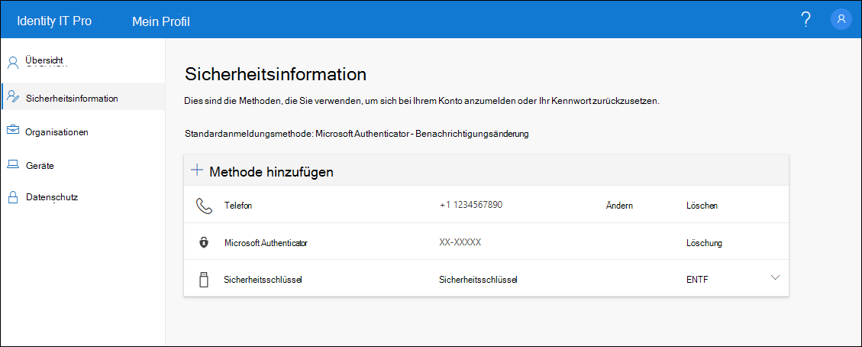The height and width of the screenshot is (347, 862).
Task: Click the Microsoft Authenticator lock icon
Action: [x=203, y=242]
